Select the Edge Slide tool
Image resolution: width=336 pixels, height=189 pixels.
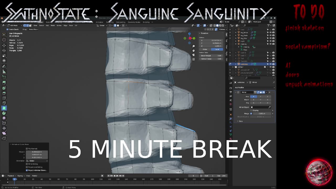click(4, 123)
